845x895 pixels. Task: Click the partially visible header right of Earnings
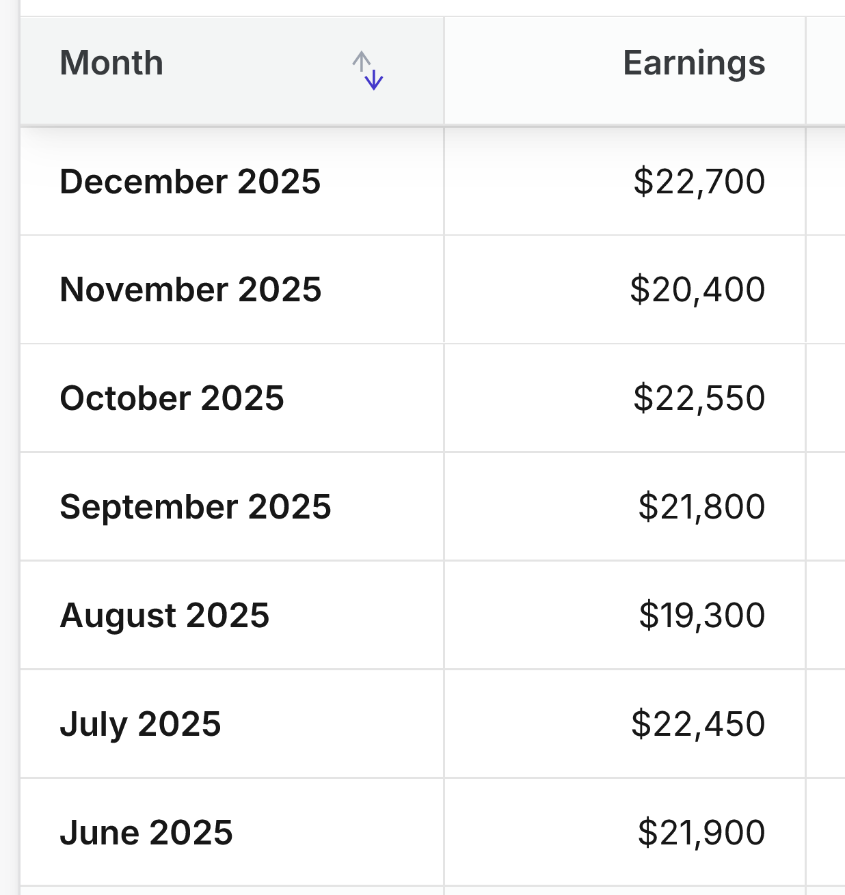click(827, 70)
